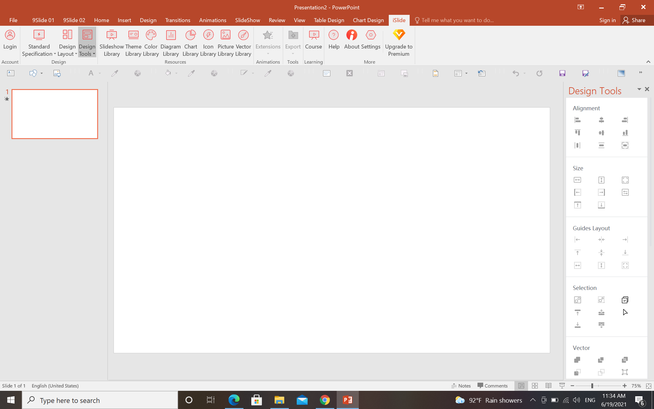Screen dimensions: 654x409
Task: Click the Redo icon in the quick toolbar
Action: pyautogui.click(x=539, y=73)
